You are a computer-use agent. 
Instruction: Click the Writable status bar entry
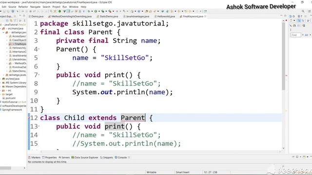pos(152,172)
